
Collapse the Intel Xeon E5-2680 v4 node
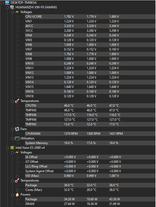7,148
